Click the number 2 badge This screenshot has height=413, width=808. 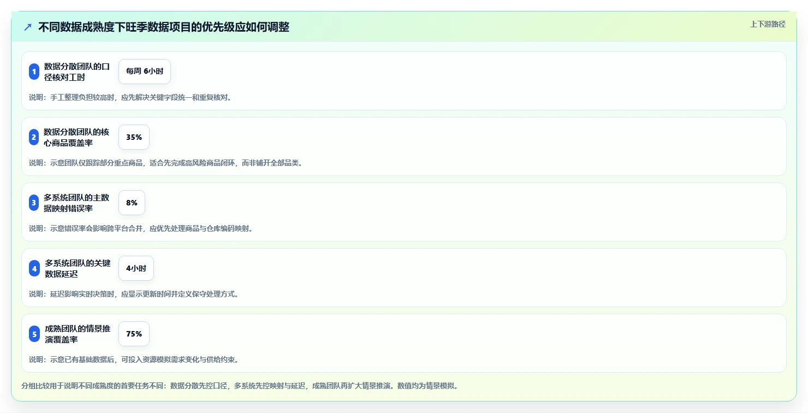click(34, 137)
